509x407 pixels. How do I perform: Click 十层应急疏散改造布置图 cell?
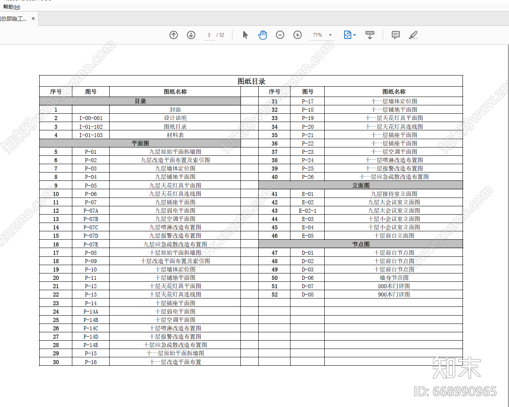pos(175,345)
